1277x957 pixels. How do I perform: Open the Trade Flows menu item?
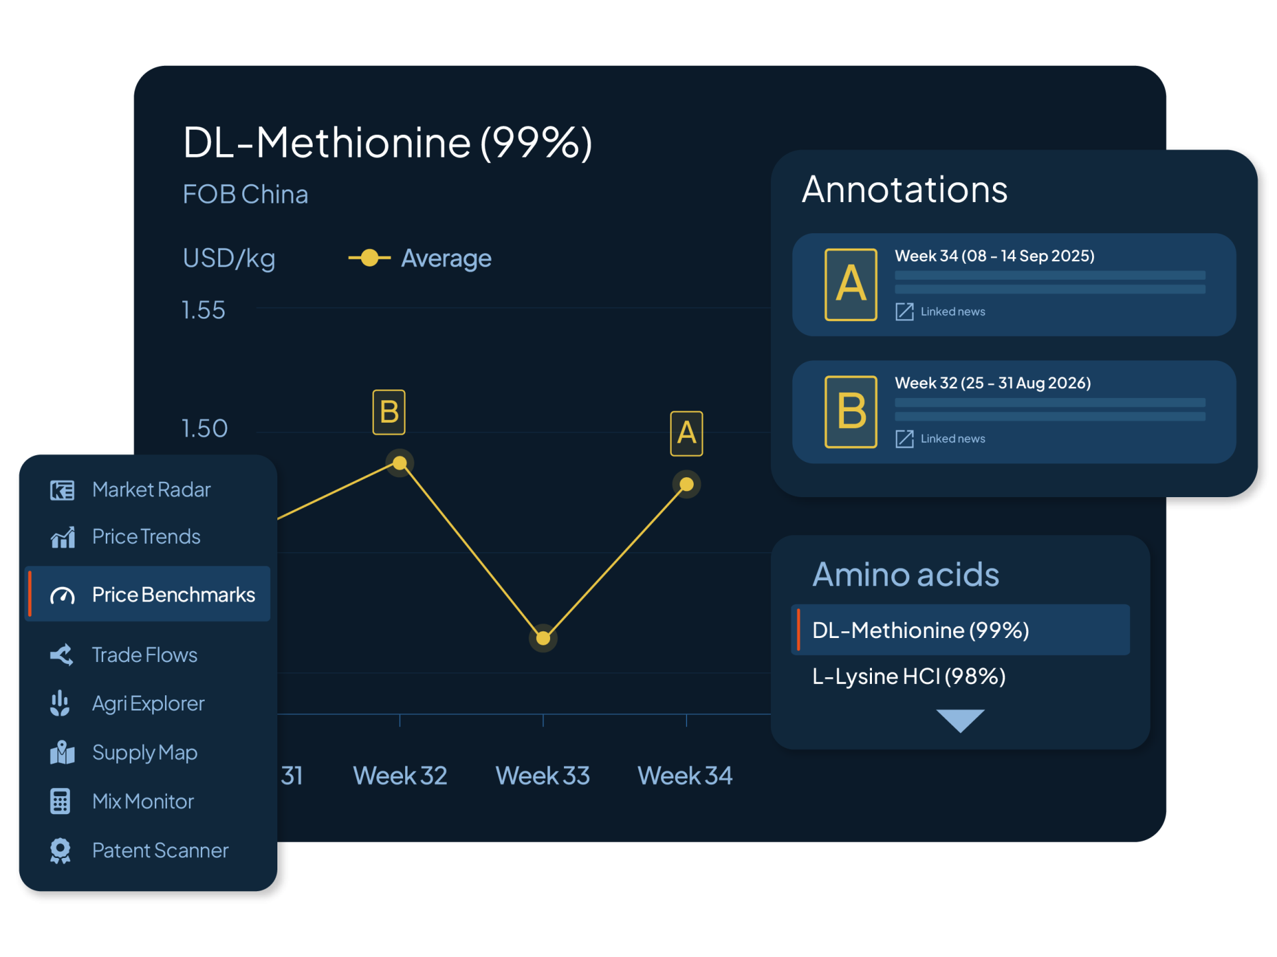[144, 655]
